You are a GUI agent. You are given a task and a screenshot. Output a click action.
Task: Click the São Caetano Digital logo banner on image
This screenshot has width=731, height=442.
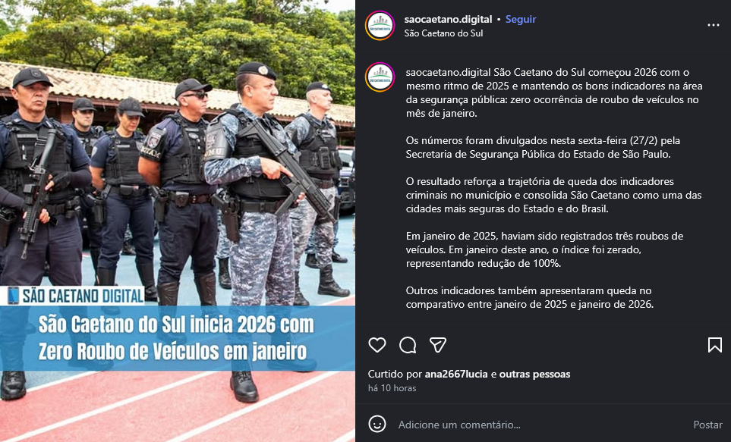pos(73,296)
